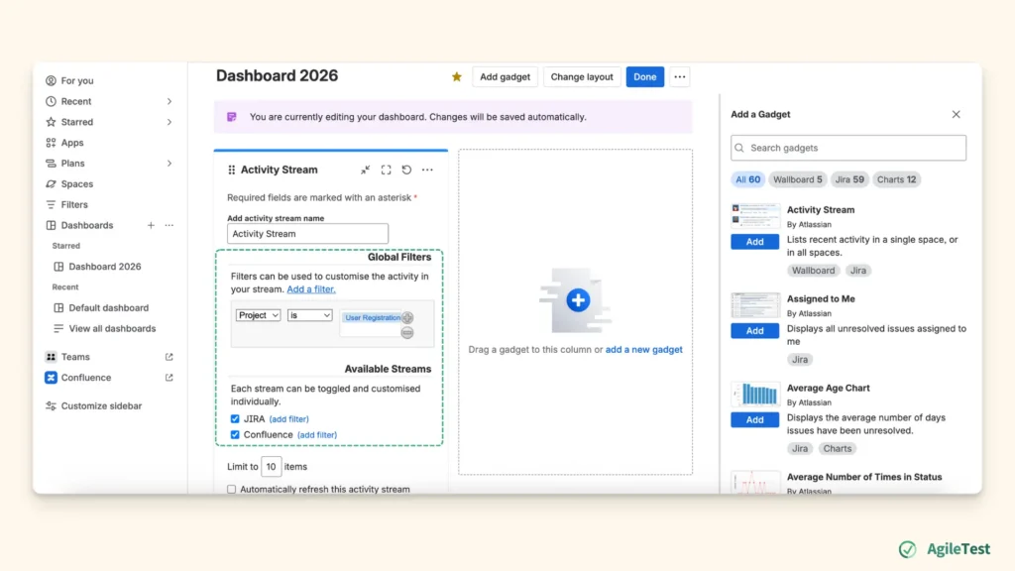Select the Jira 59 gadget filter
This screenshot has width=1015, height=571.
tap(849, 179)
